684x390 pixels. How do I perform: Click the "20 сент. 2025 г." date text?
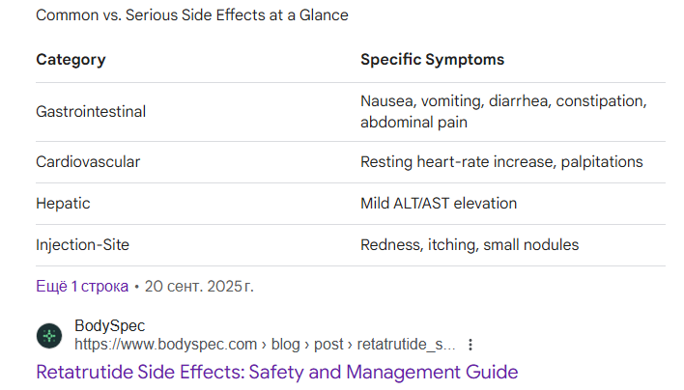[x=199, y=286]
